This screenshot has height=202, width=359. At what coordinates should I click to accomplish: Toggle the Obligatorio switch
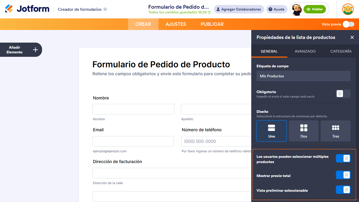click(343, 94)
